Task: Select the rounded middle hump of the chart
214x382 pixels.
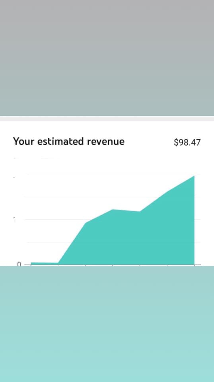Action: [x=113, y=210]
